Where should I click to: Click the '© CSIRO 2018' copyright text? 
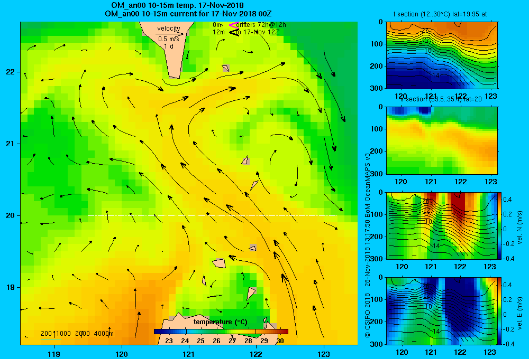pyautogui.click(x=368, y=315)
